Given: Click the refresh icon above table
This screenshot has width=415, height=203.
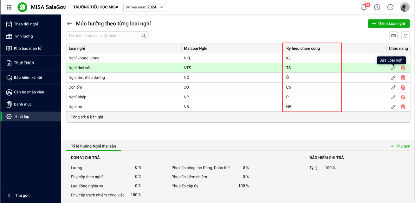Looking at the screenshot, I should click(x=405, y=36).
